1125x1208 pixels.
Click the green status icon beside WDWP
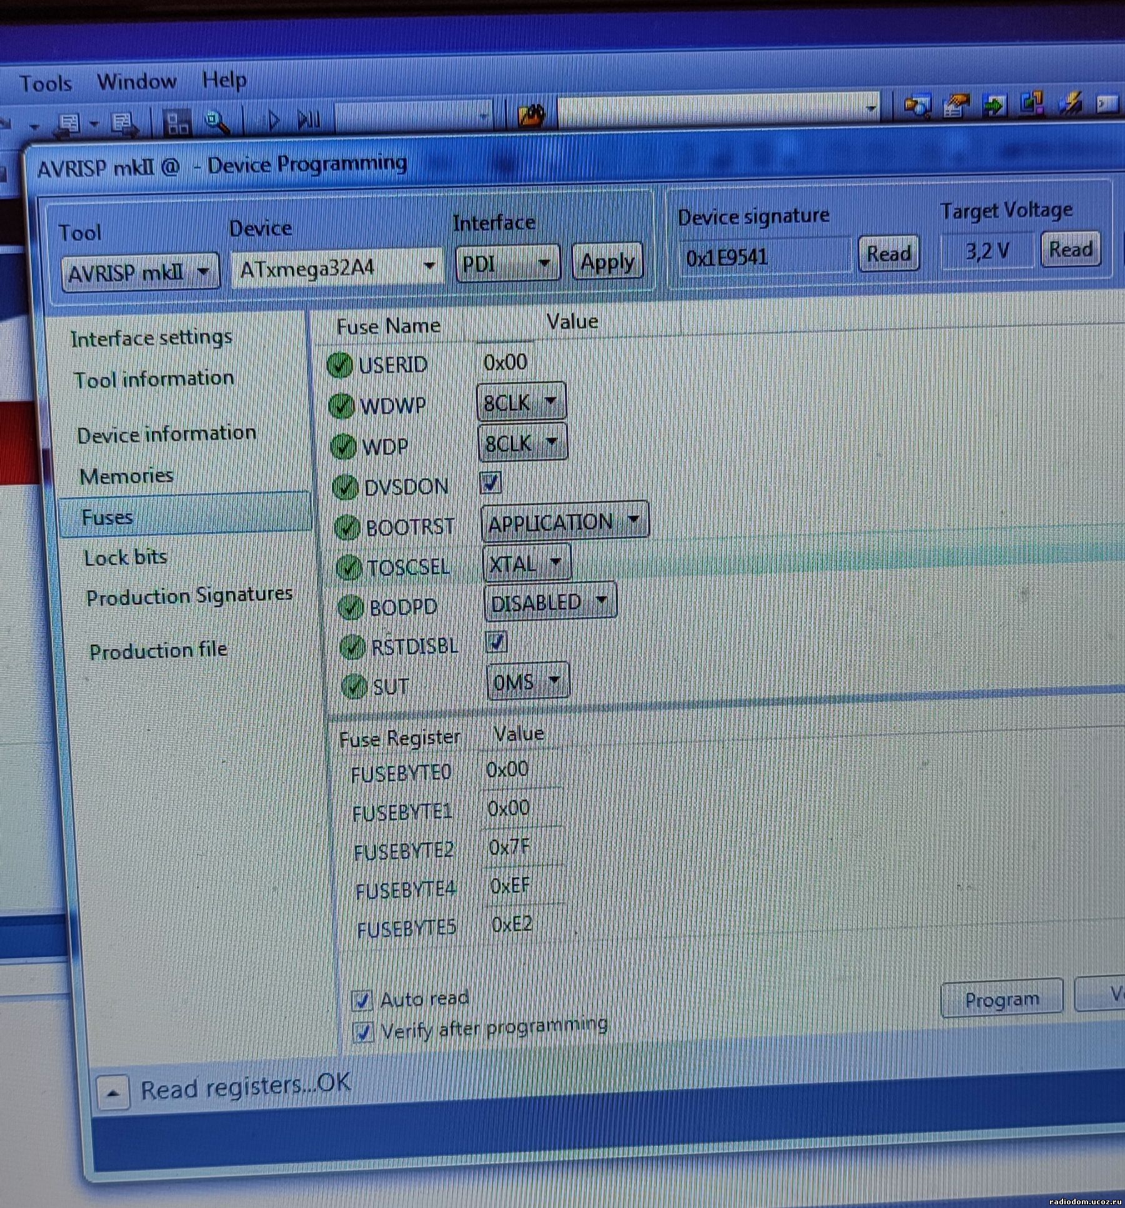(x=341, y=406)
